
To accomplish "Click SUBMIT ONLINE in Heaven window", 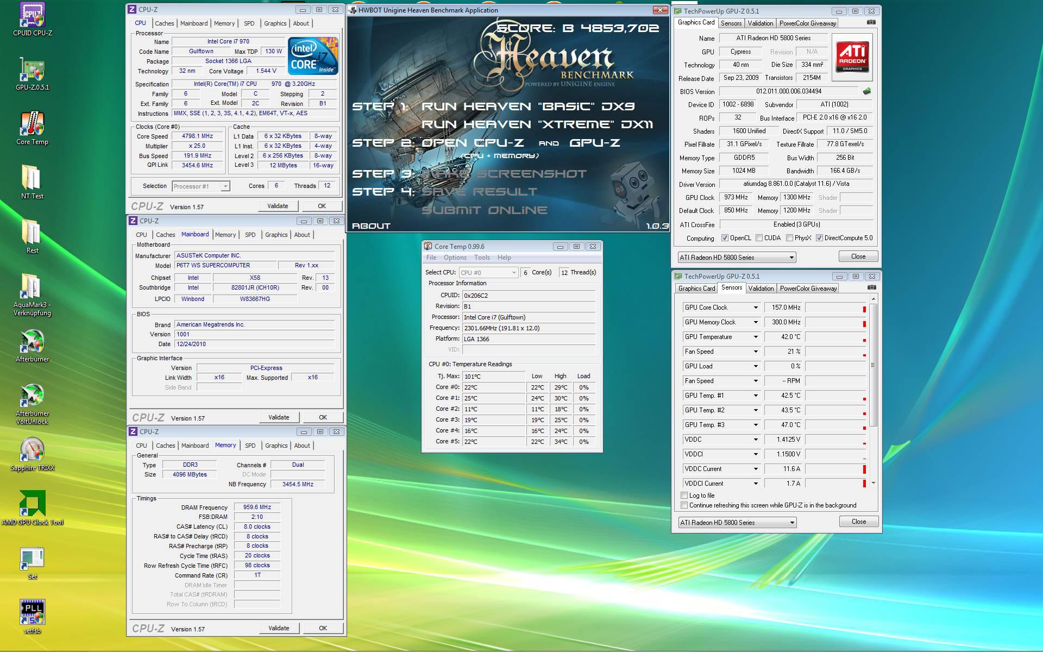I will tap(485, 210).
